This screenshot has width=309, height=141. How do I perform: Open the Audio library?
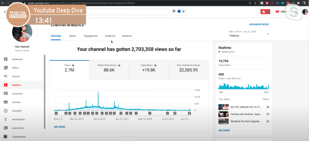pyautogui.click(x=18, y=128)
